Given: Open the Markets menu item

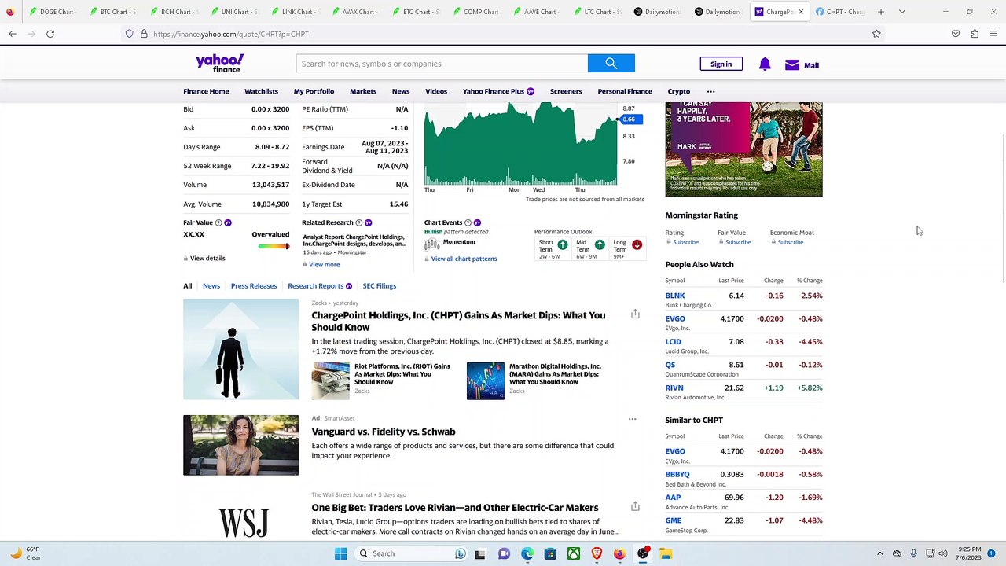Looking at the screenshot, I should [363, 91].
